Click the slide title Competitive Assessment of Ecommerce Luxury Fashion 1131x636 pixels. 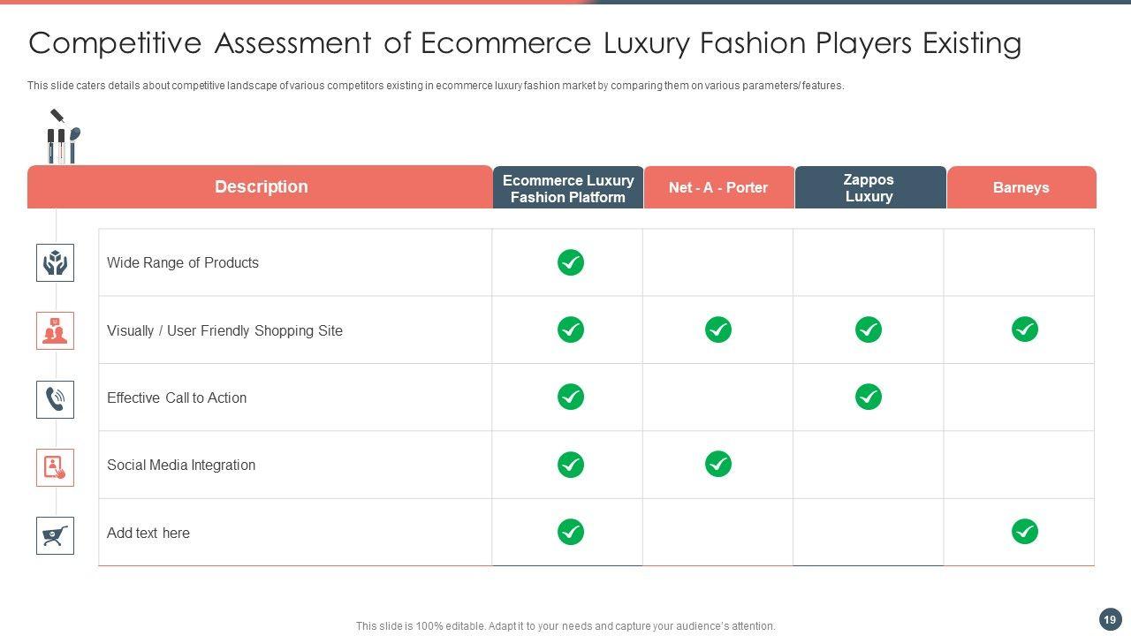(525, 43)
